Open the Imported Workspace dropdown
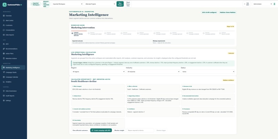 point(67,4)
